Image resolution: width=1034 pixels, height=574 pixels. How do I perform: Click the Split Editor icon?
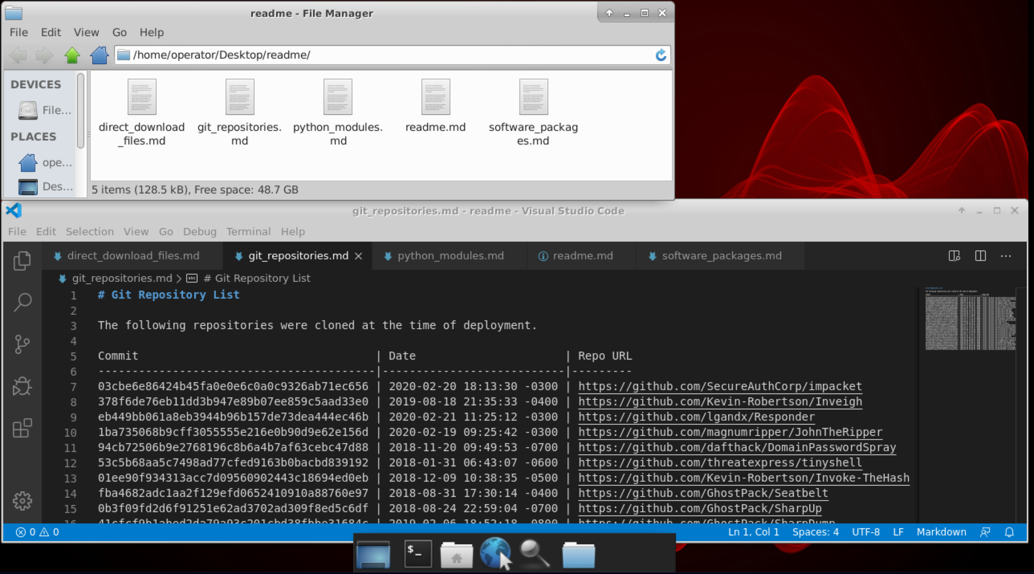(980, 256)
